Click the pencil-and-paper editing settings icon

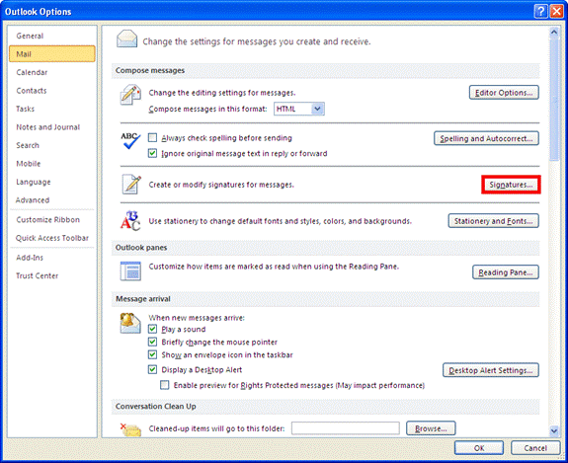pos(130,95)
